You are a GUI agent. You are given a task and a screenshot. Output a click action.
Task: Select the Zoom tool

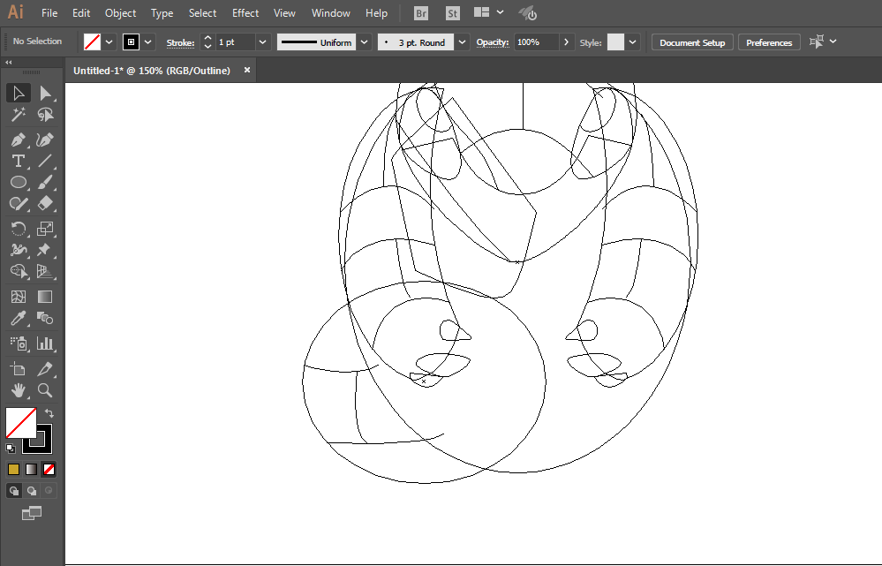[45, 390]
